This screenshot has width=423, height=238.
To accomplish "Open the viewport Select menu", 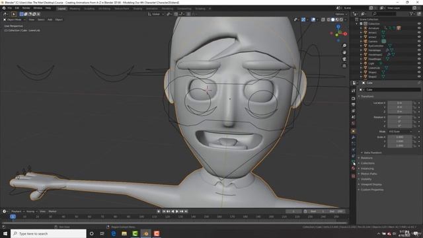I will (x=41, y=20).
